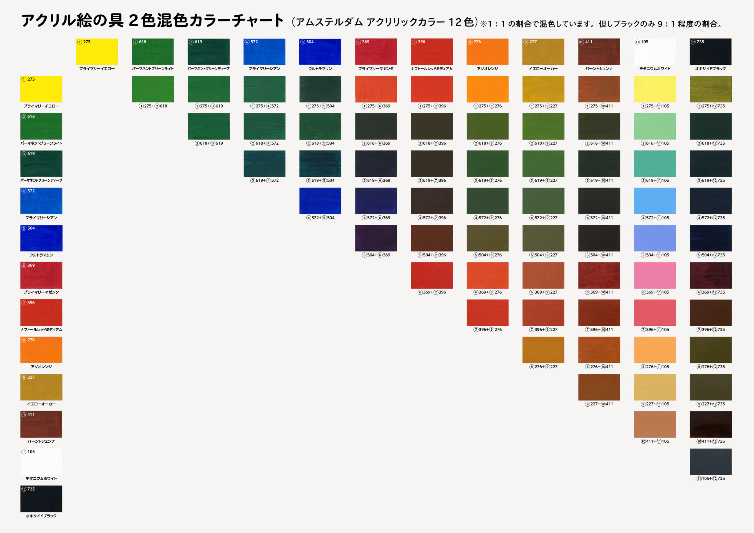This screenshot has height=533, width=754.
Task: Select the pink ⑥369+⑪105 swatch
Action: coord(654,275)
